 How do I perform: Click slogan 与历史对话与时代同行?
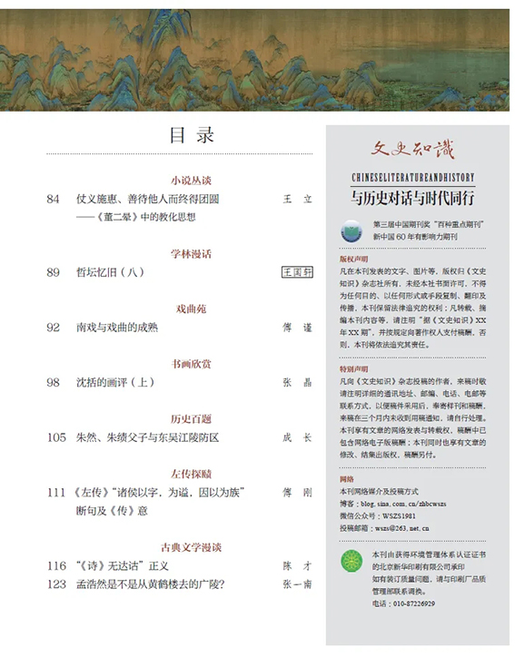tap(413, 198)
